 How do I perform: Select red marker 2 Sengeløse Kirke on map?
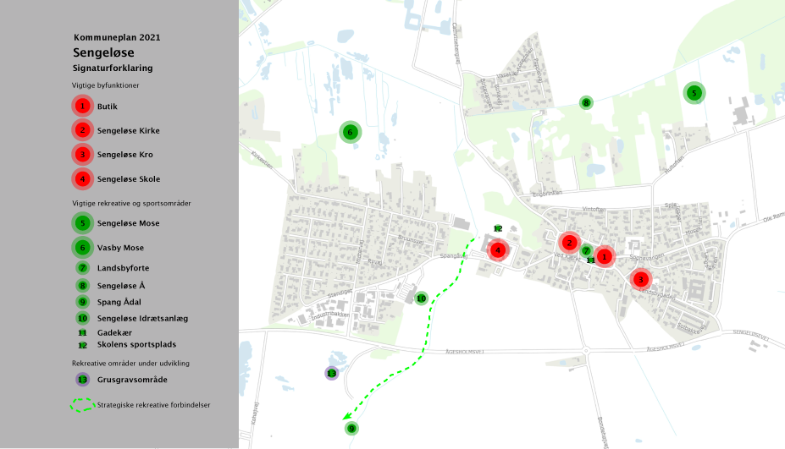[x=569, y=244]
